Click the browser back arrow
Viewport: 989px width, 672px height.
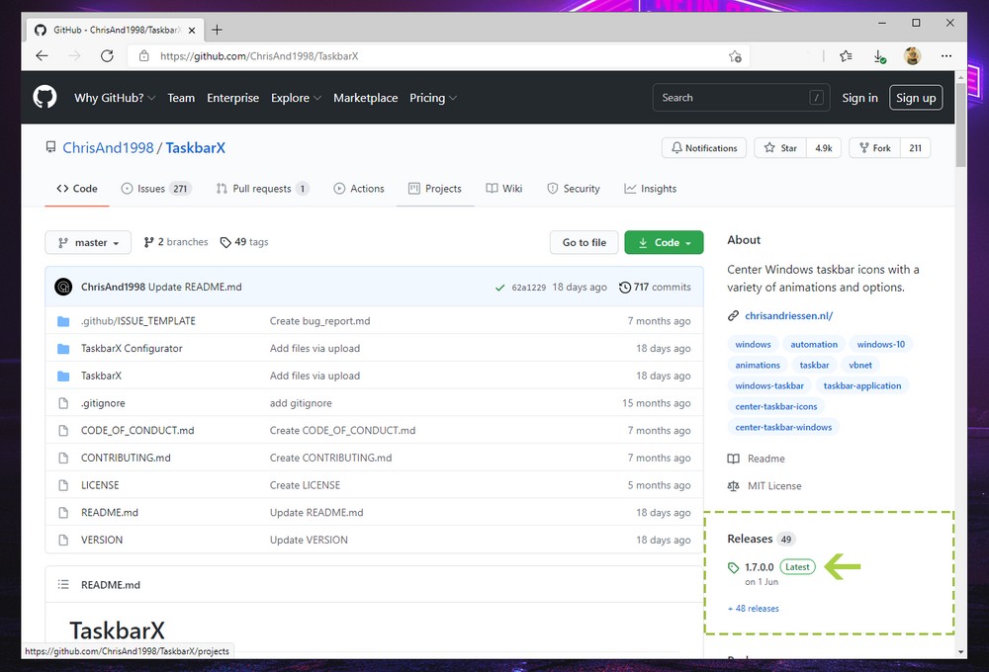pos(42,56)
